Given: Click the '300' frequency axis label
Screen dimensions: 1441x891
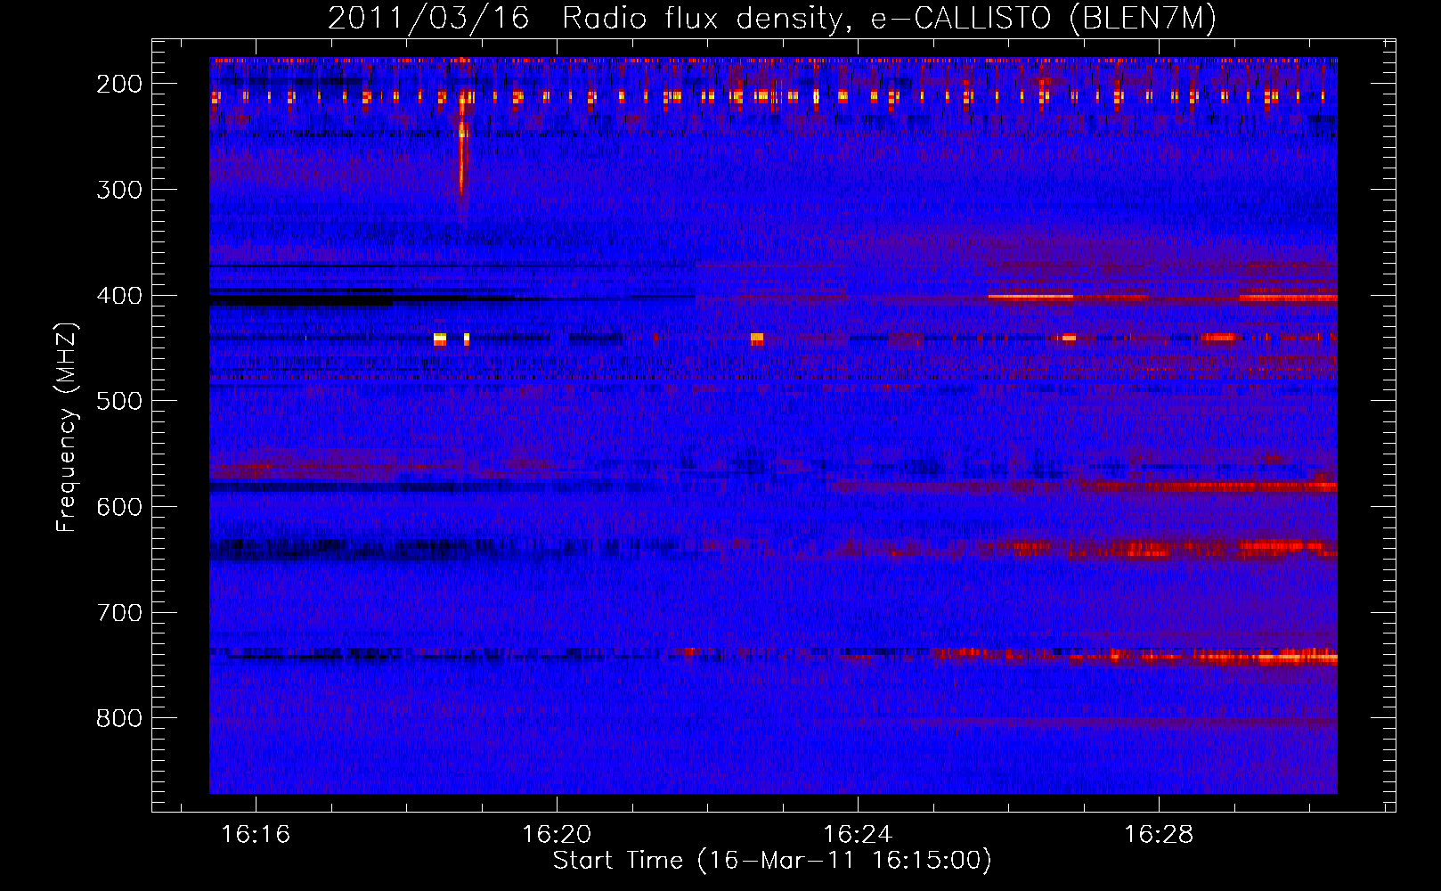Looking at the screenshot, I should click(119, 190).
